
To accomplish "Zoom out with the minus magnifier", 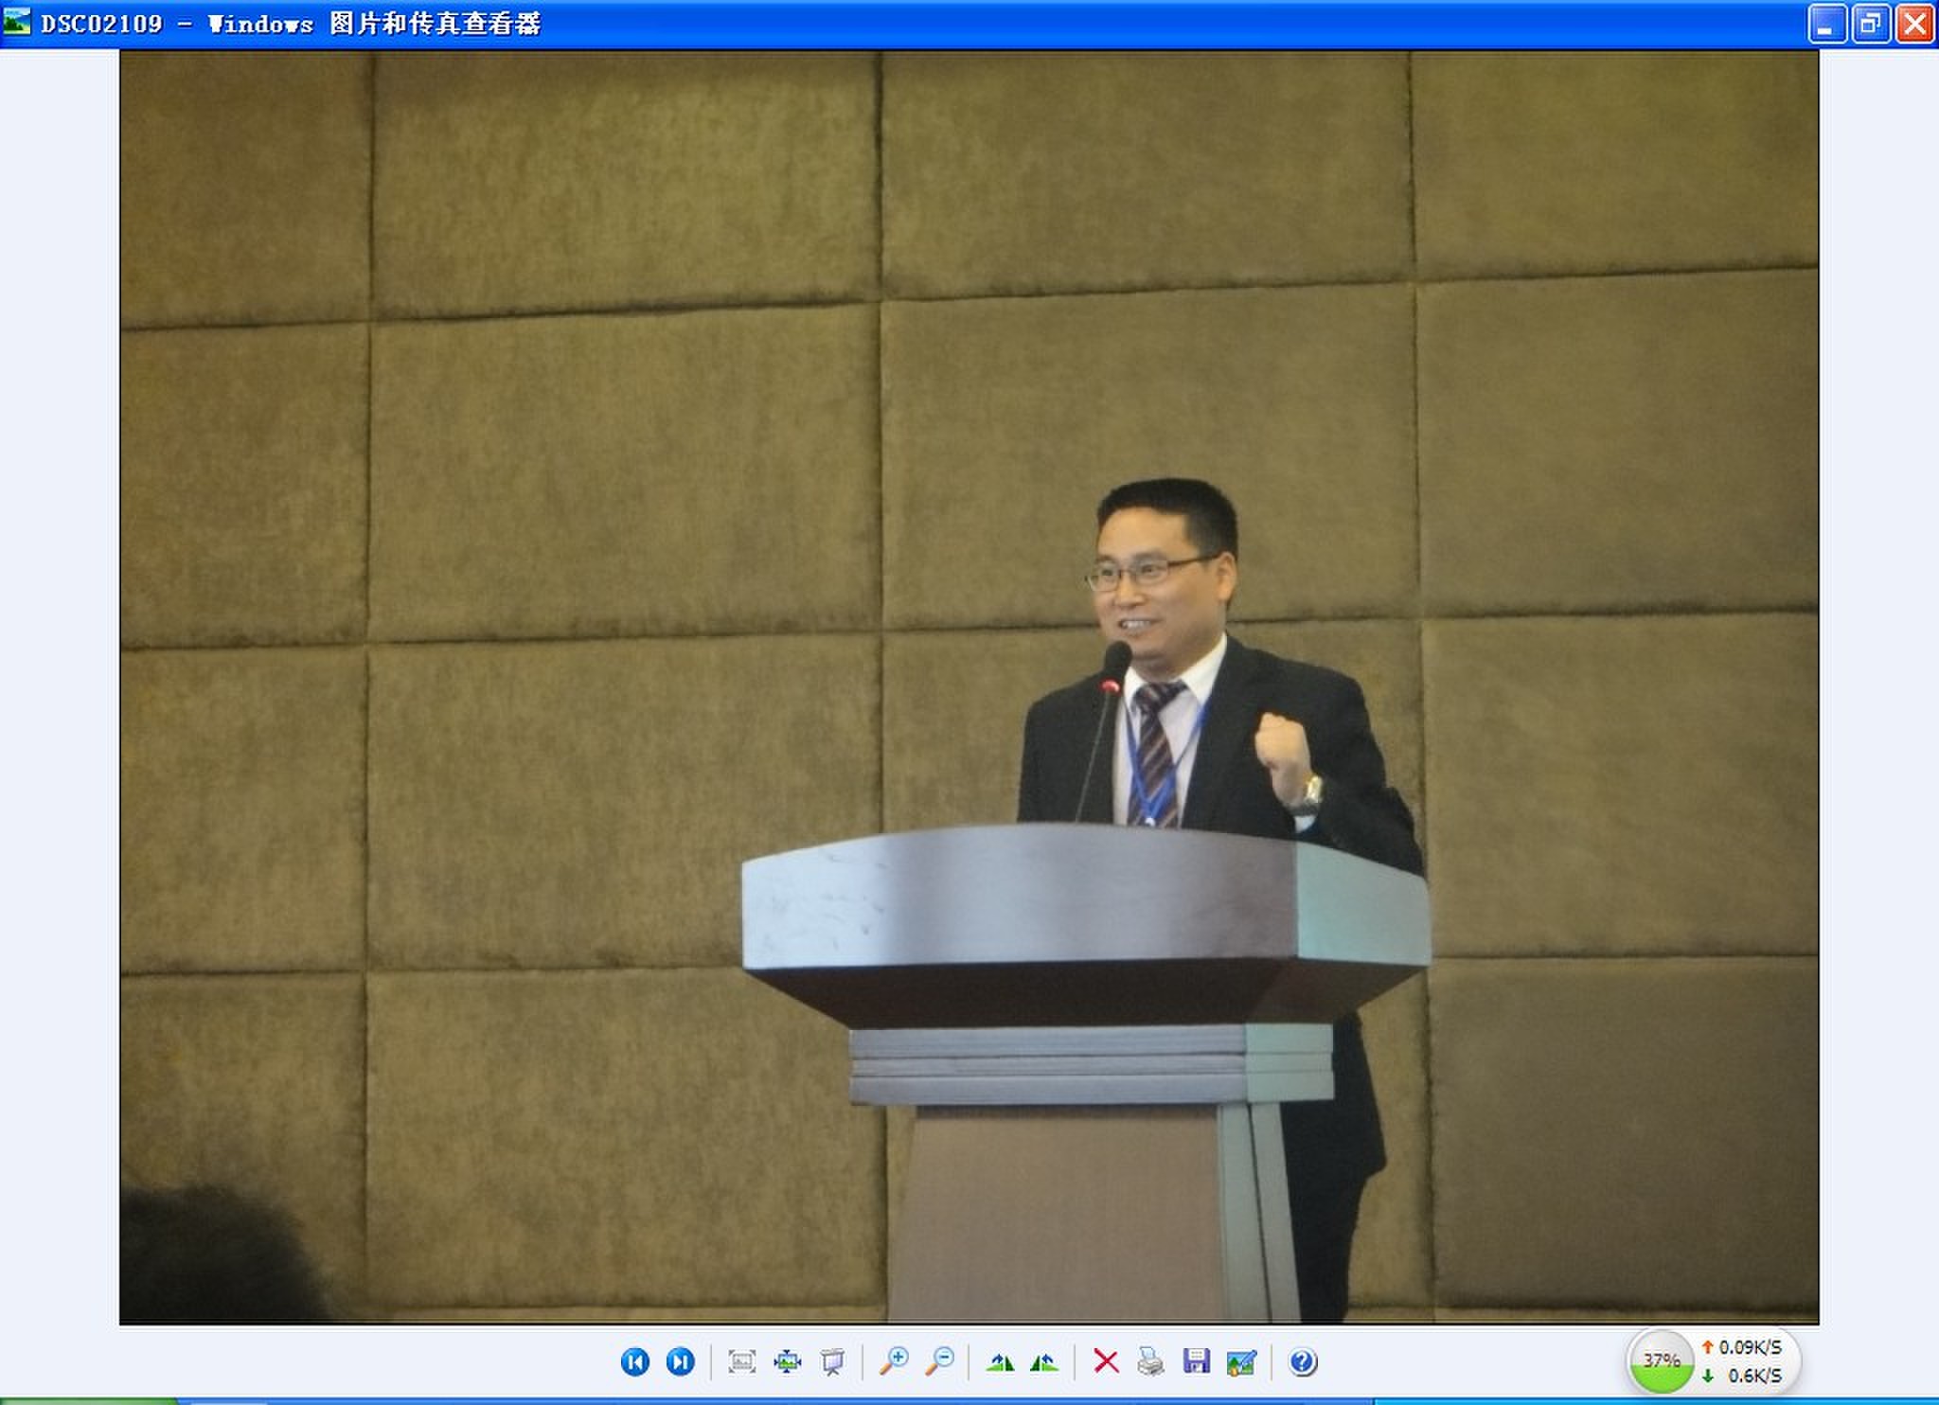I will click(939, 1361).
